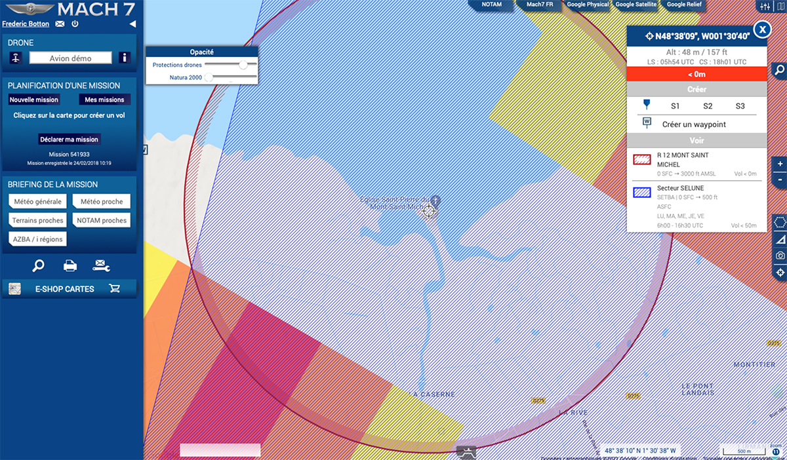Viewport: 787px width, 460px height.
Task: Open Mes missions list
Action: point(104,100)
